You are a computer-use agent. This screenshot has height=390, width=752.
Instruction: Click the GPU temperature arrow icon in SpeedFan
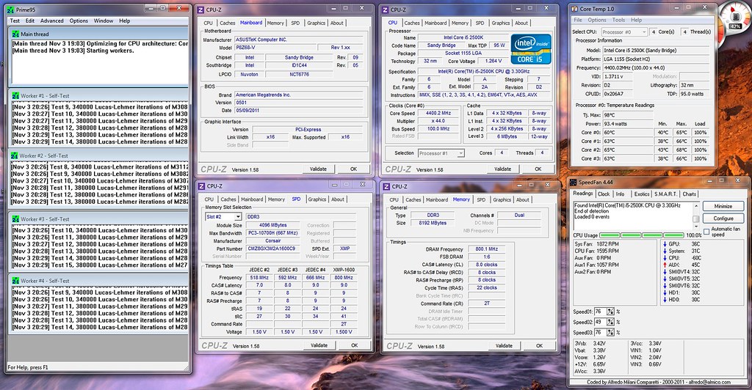point(665,244)
